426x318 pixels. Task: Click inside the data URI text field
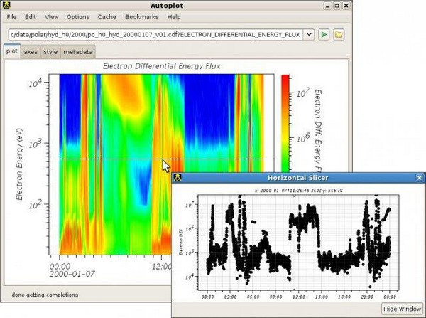point(155,34)
